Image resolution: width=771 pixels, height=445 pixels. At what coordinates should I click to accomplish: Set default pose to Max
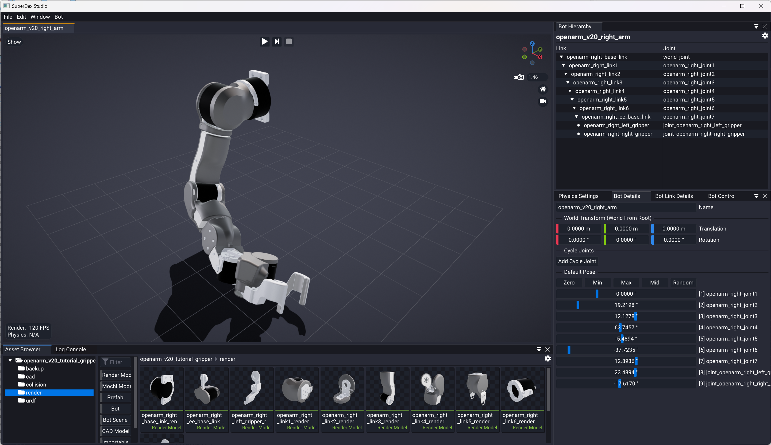[x=626, y=283]
